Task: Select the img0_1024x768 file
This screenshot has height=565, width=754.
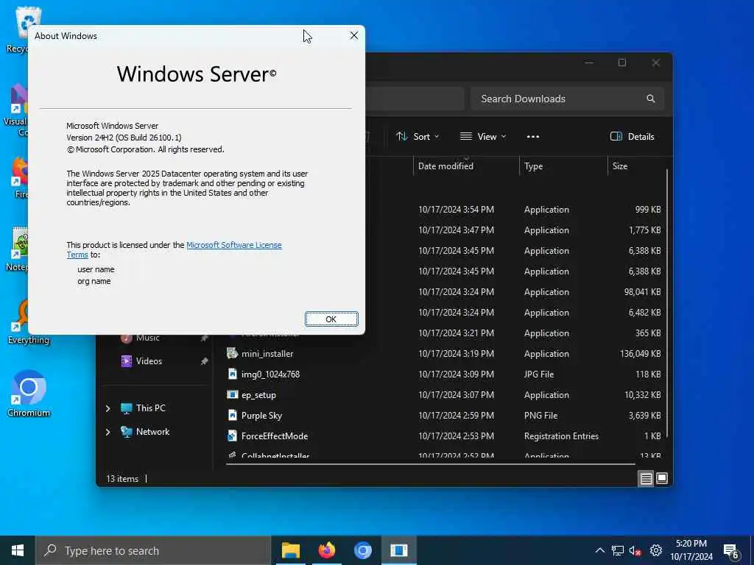Action: pos(270,374)
